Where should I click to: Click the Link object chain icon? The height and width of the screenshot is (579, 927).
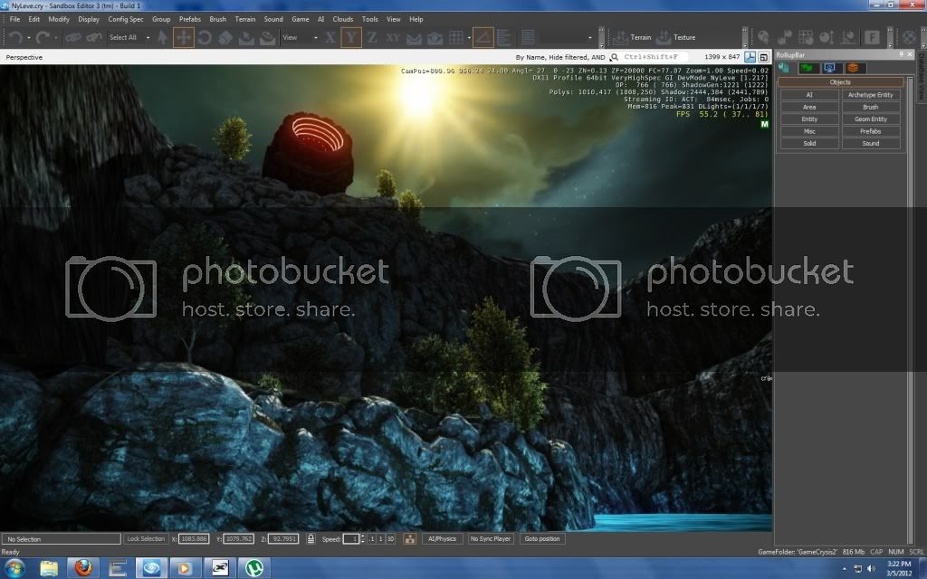point(71,37)
